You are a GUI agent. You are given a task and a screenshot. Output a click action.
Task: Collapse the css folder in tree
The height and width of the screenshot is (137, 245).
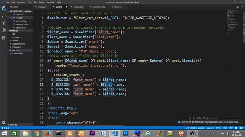coord(14,34)
